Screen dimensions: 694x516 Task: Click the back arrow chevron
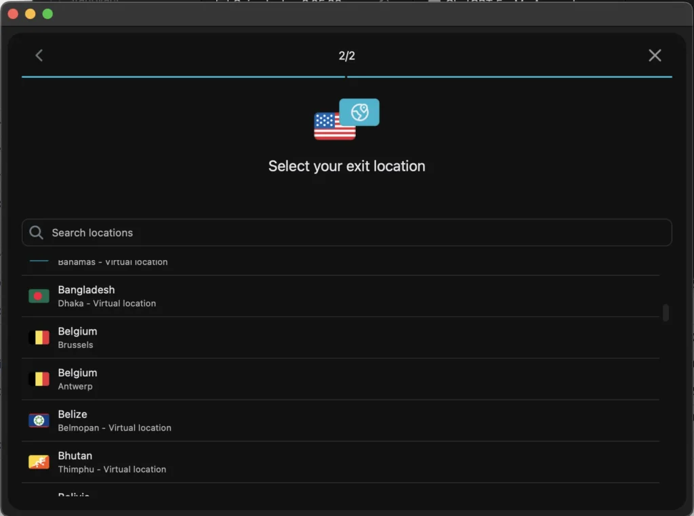tap(39, 56)
